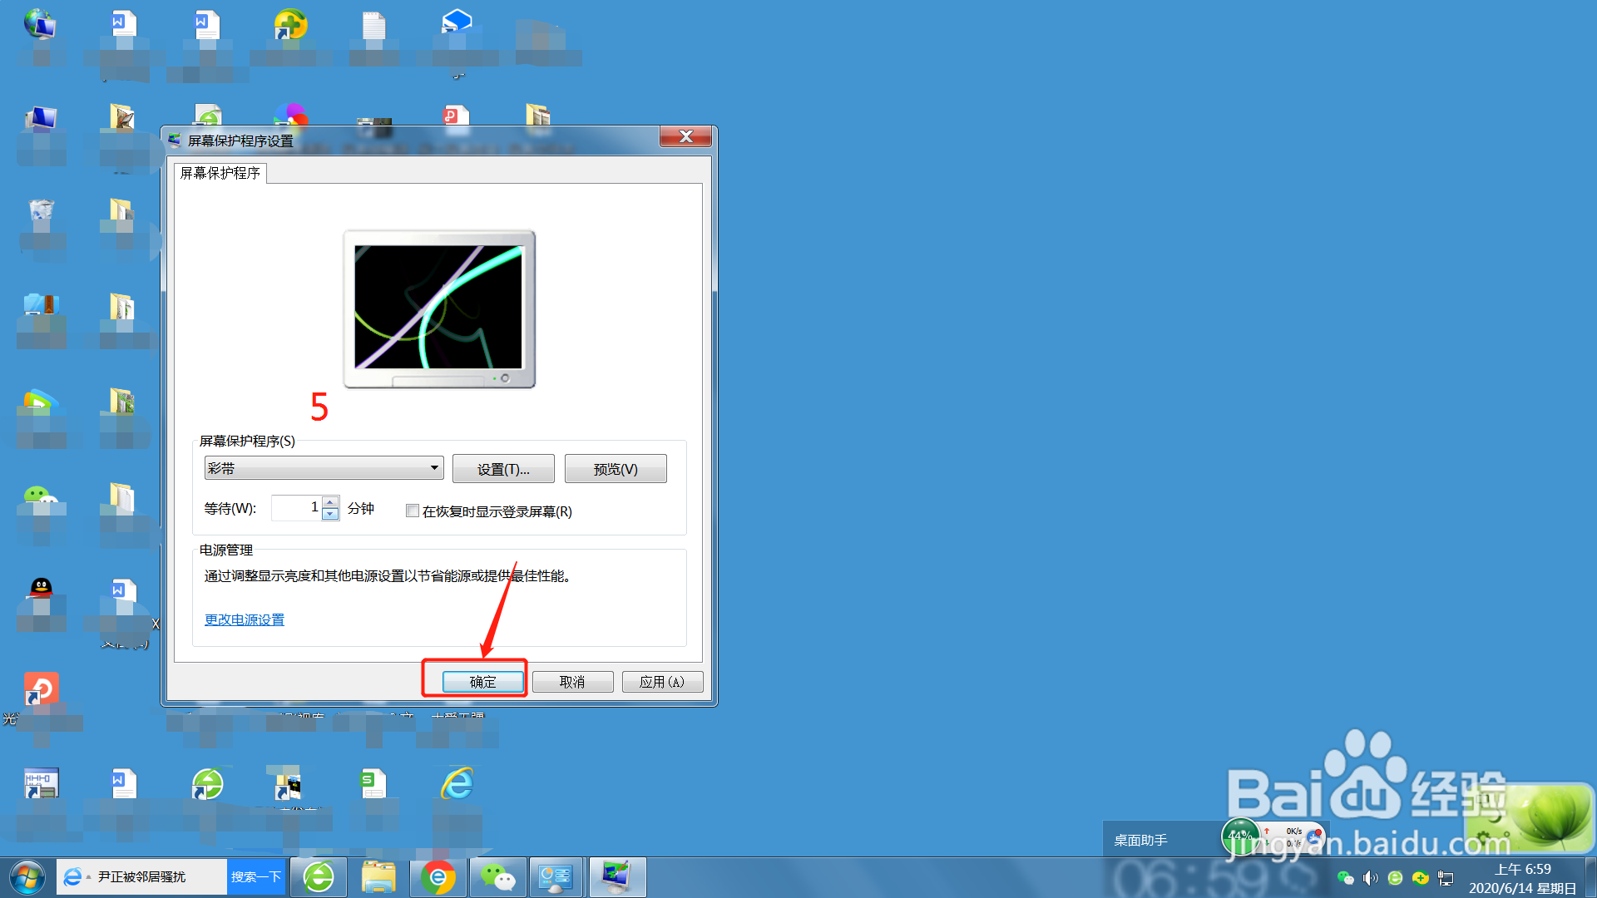The width and height of the screenshot is (1597, 898).
Task: Open the Recycle Bin on desktop
Action: tap(41, 214)
